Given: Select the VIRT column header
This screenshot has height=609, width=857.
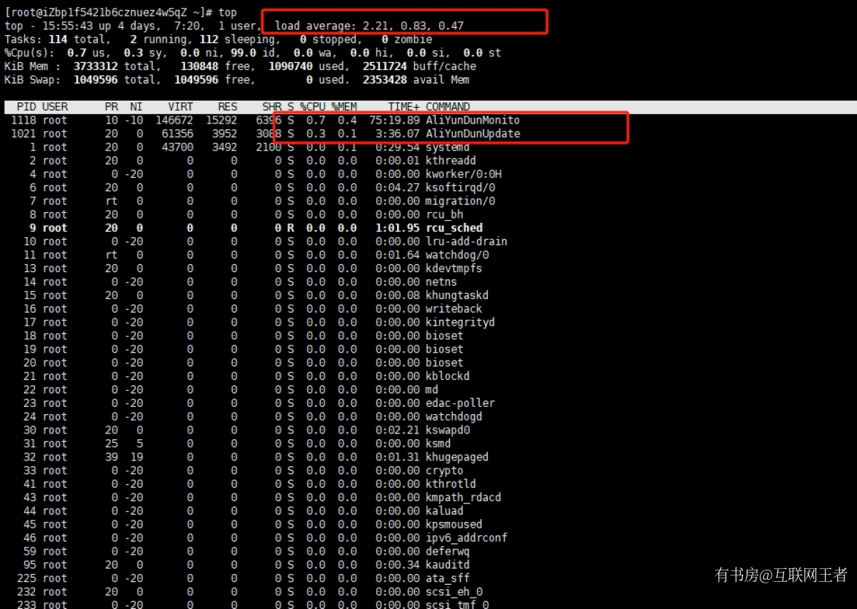Looking at the screenshot, I should click(x=181, y=107).
